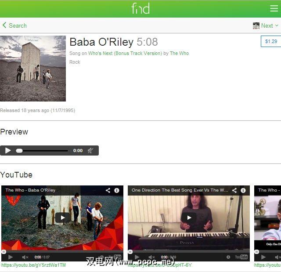Click the third partially visible The Who video

pyautogui.click(x=267, y=223)
